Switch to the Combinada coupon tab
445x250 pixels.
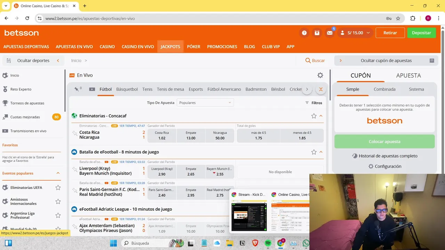coord(385,89)
